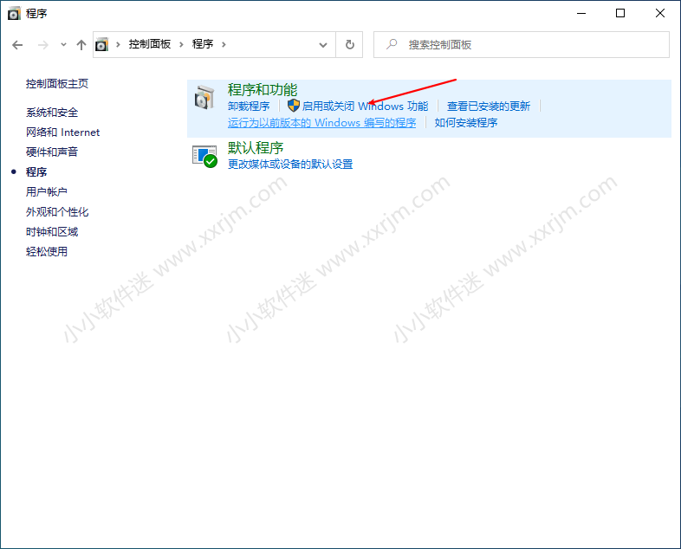Image resolution: width=681 pixels, height=549 pixels.
Task: Click the shield icon beside 启用或关闭
Action: [x=294, y=106]
